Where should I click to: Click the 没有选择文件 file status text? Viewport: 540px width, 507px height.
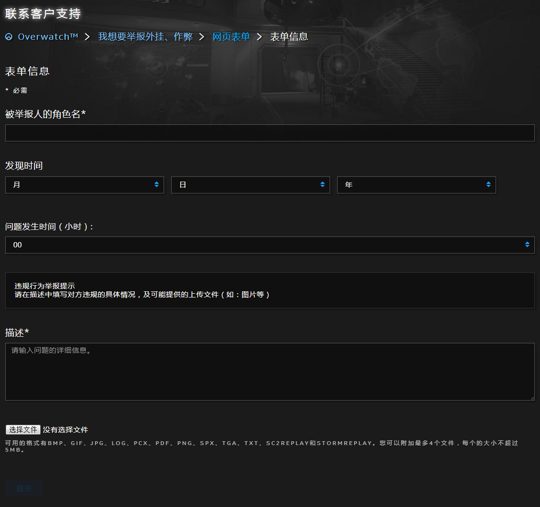click(66, 429)
